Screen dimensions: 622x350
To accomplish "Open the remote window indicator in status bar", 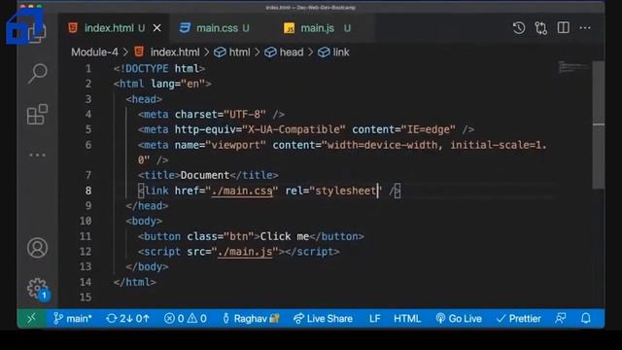I will coord(31,318).
